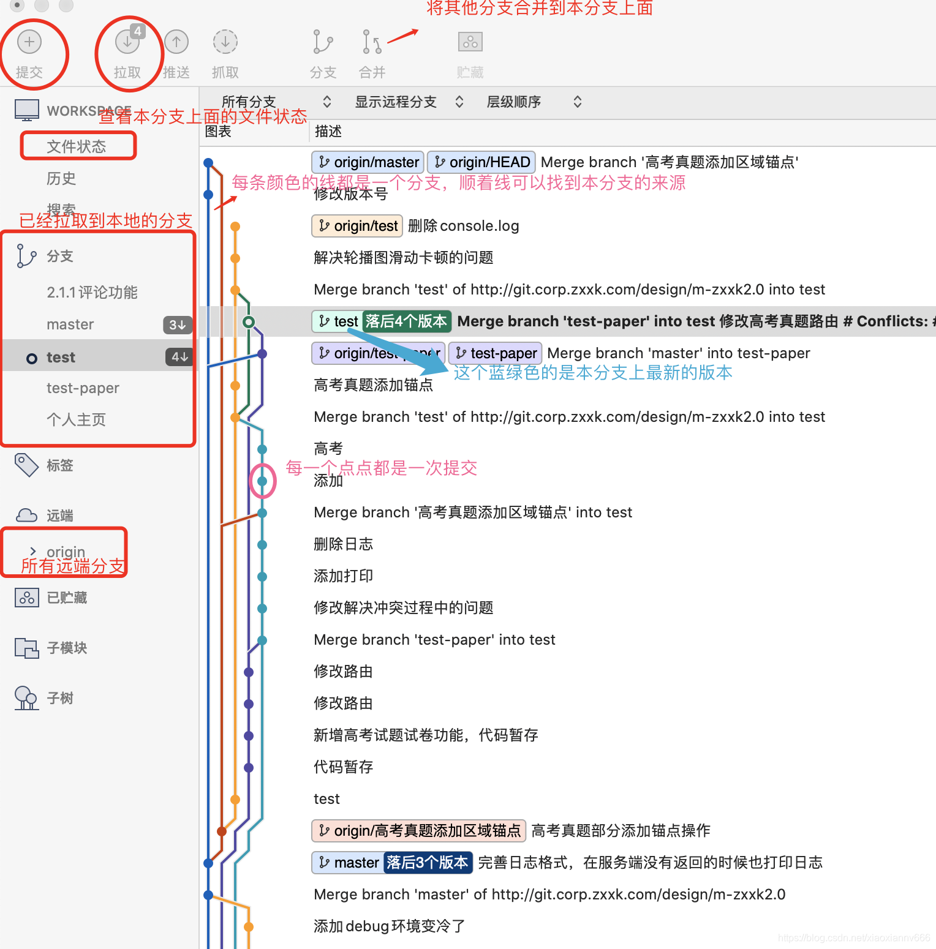Image resolution: width=936 pixels, height=949 pixels.
Task: Click the 合并 (Merge) toolbar icon
Action: 372,42
